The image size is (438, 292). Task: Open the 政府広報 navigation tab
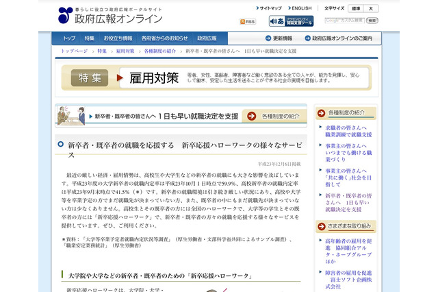point(207,38)
